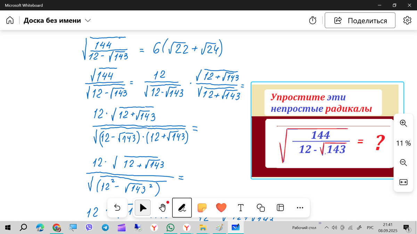Image resolution: width=417 pixels, height=234 pixels.
Task: Select the current zoom percentage 11%
Action: (403, 142)
